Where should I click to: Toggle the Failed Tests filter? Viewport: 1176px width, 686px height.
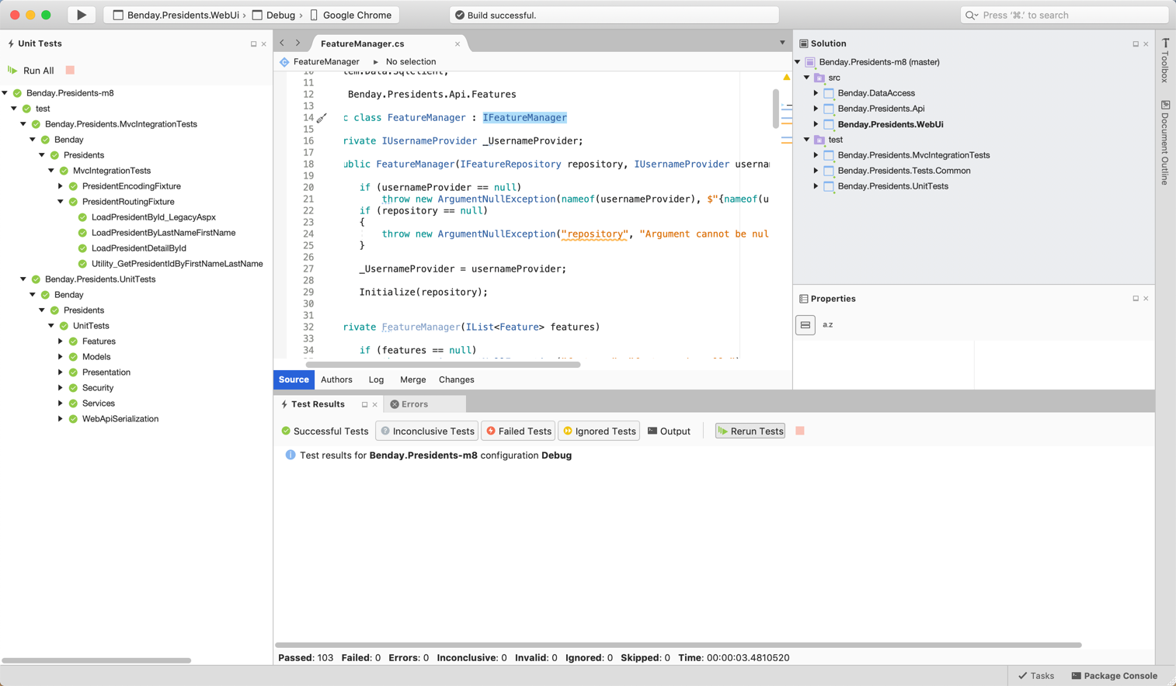tap(518, 431)
